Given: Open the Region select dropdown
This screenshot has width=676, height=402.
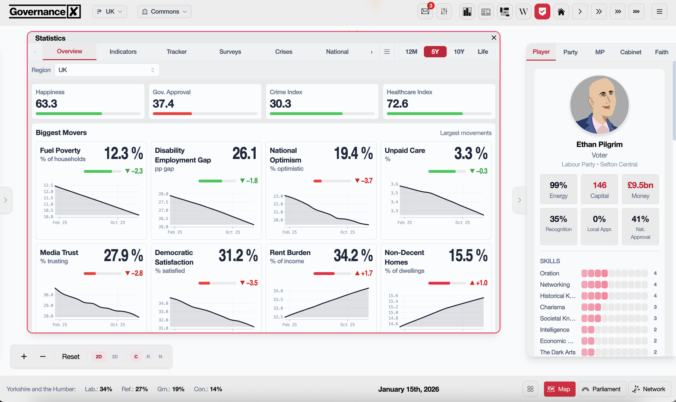Looking at the screenshot, I should (x=107, y=70).
